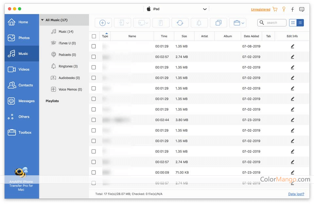Click the key register icon

pos(284,9)
